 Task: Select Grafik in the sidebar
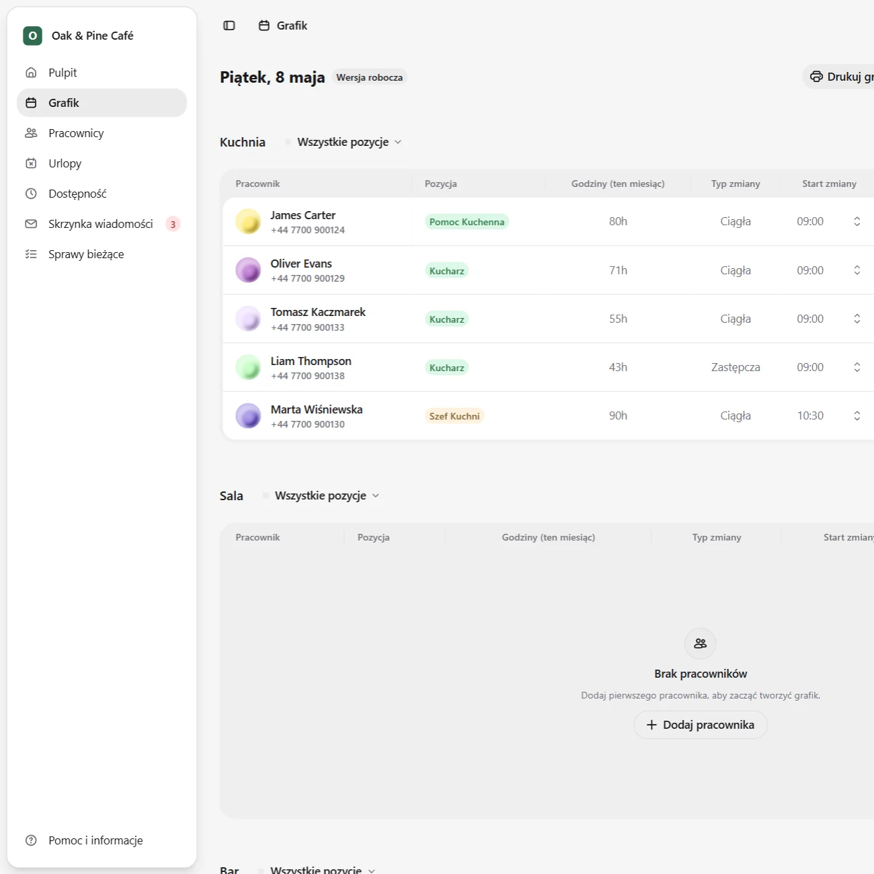point(102,103)
